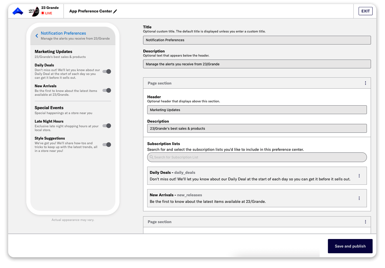Image resolution: width=385 pixels, height=268 pixels.
Task: Click the back chevron in phone preview
Action: point(37,36)
